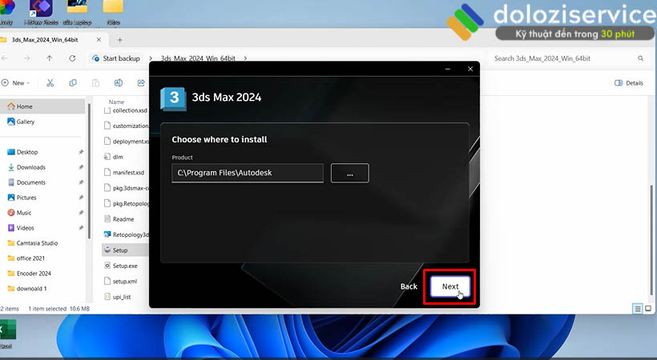Open the browse folder ellipsis button
The height and width of the screenshot is (360, 657).
[349, 173]
